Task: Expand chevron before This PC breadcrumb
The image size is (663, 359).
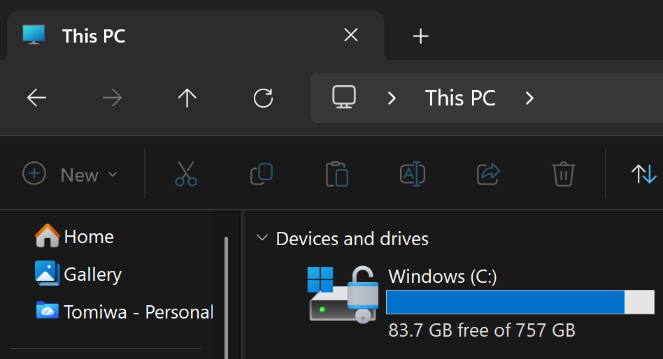Action: 392,98
